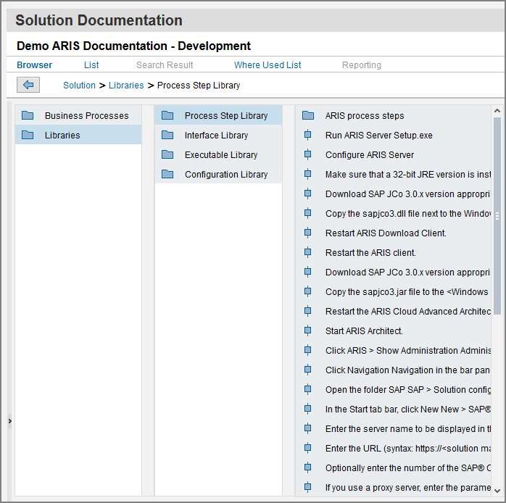The width and height of the screenshot is (506, 503).
Task: Click step icon for Enter the URL row
Action: tap(308, 448)
